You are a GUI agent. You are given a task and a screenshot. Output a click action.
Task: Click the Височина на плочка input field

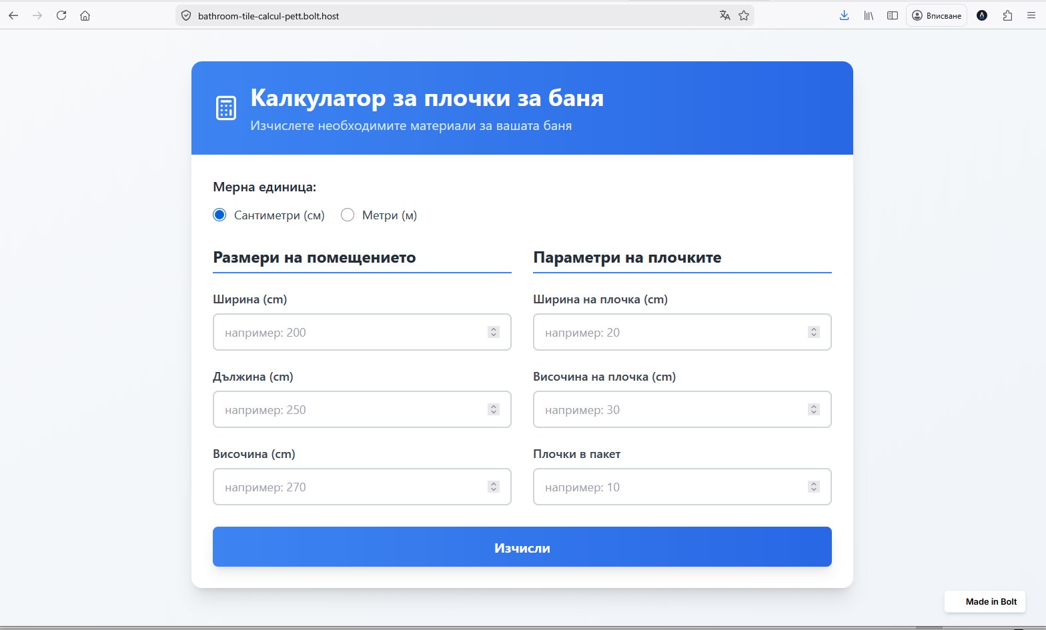(x=682, y=409)
